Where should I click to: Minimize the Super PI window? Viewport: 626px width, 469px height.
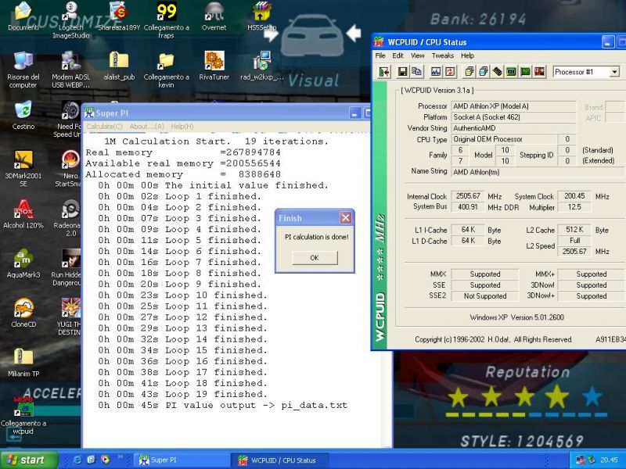click(355, 113)
